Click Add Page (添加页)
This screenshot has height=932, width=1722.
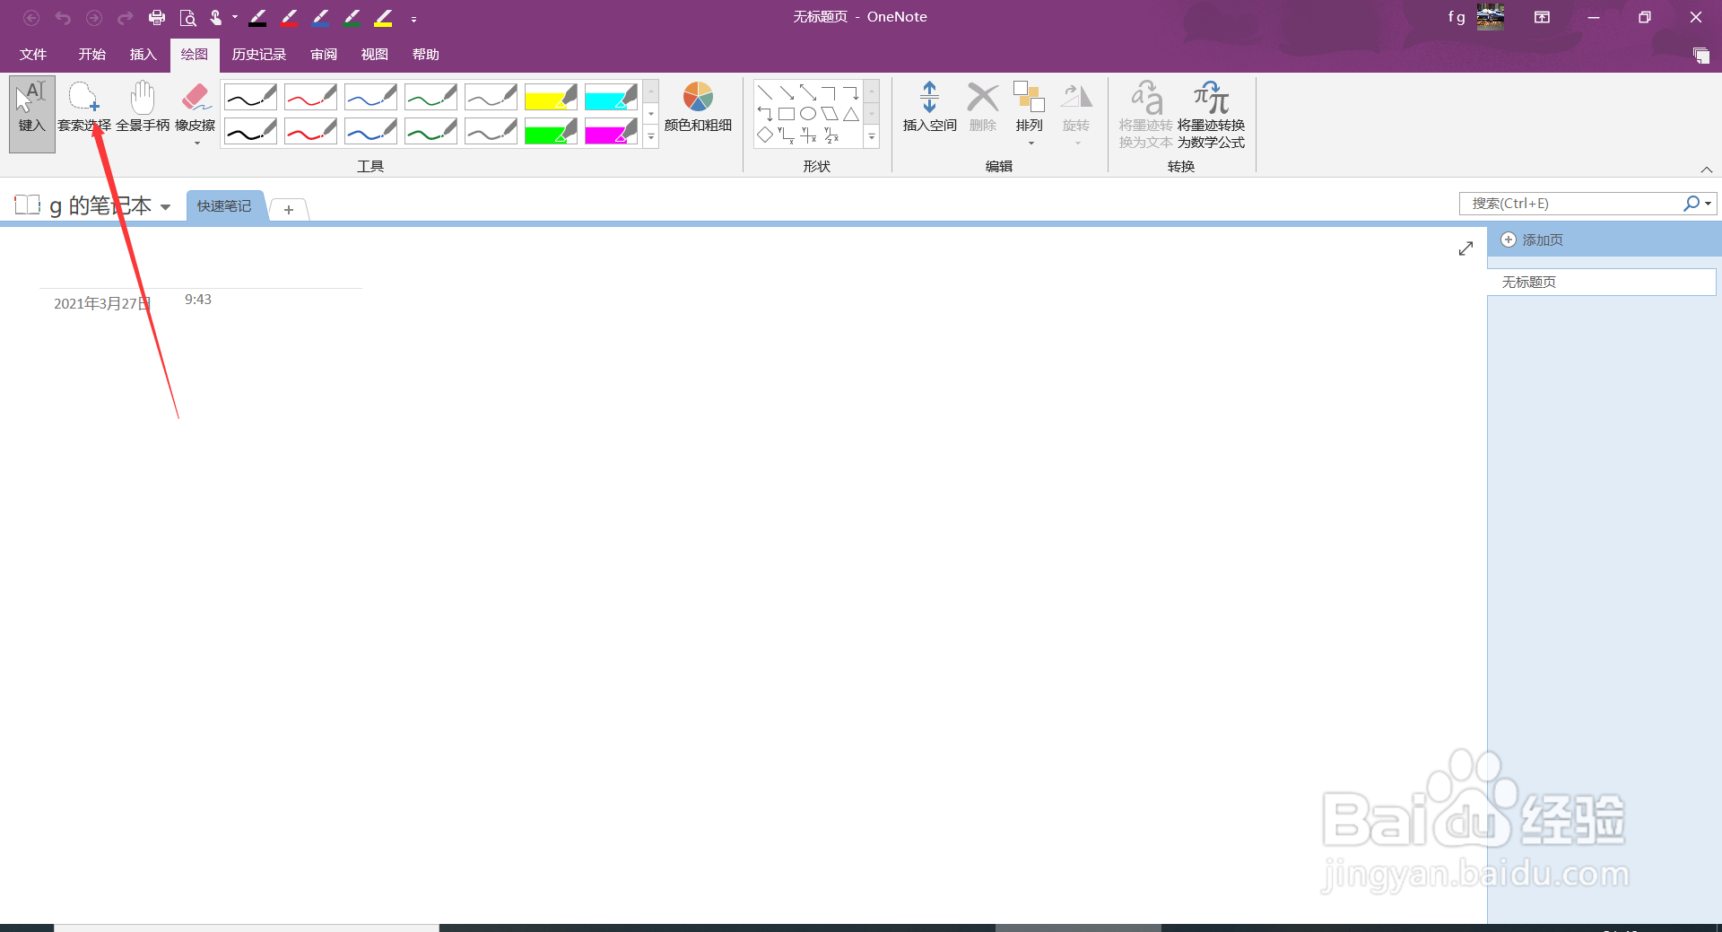(1533, 240)
